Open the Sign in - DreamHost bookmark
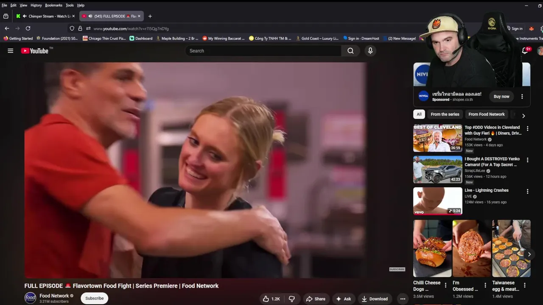The width and height of the screenshot is (543, 305). click(361, 38)
